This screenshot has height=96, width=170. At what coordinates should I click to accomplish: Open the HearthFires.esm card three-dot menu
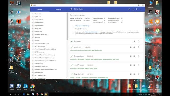(x=139, y=65)
